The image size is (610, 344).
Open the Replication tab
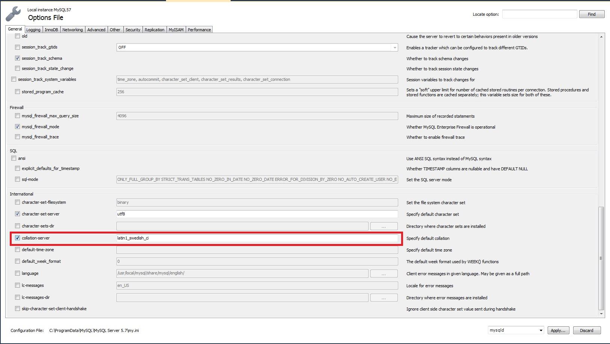(154, 29)
